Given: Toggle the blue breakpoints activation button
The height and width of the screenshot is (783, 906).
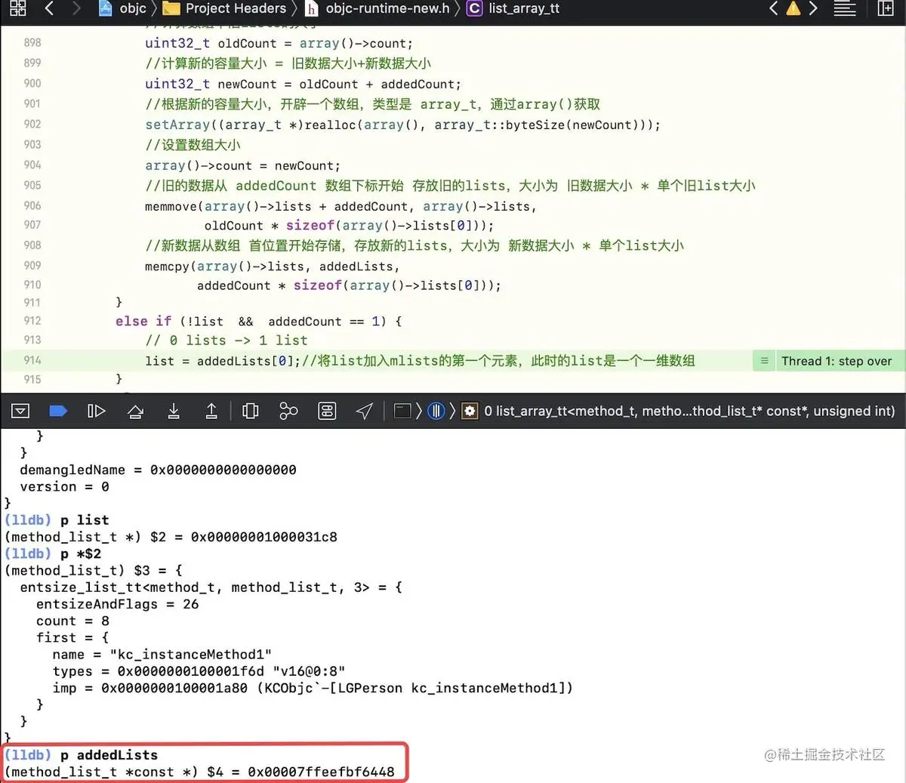Looking at the screenshot, I should point(58,411).
